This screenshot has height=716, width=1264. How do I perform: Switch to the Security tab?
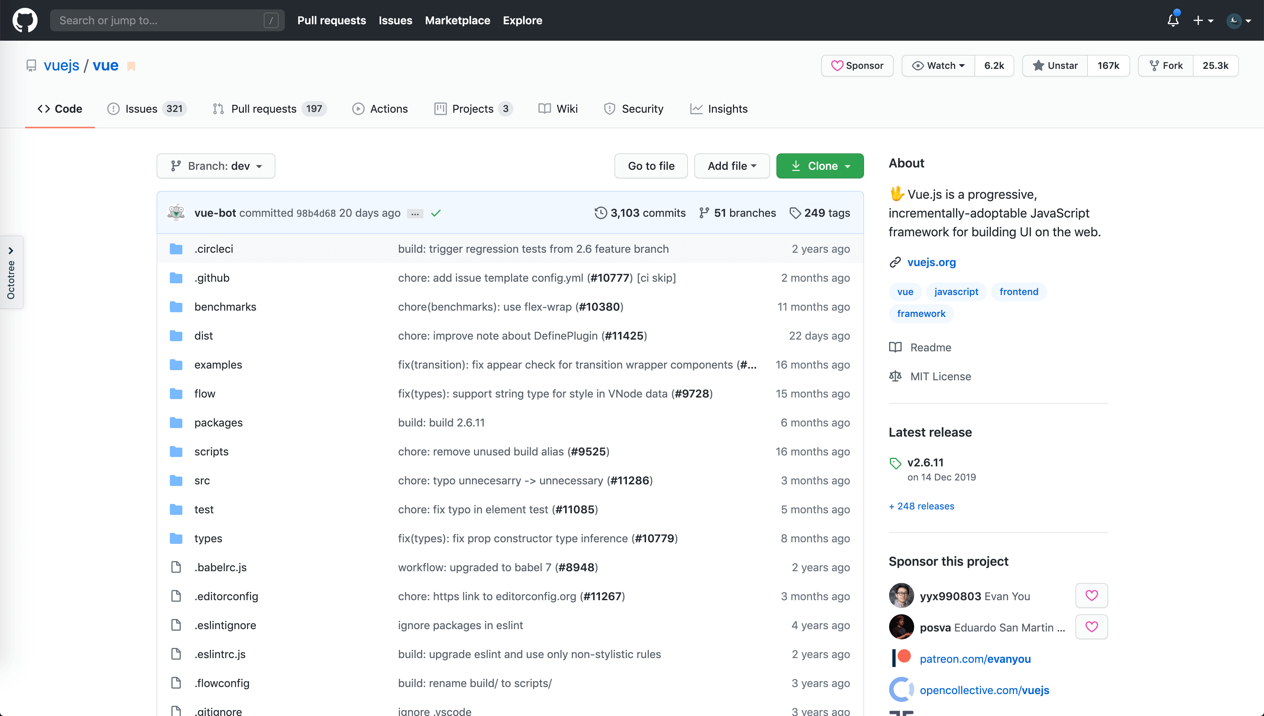(634, 109)
